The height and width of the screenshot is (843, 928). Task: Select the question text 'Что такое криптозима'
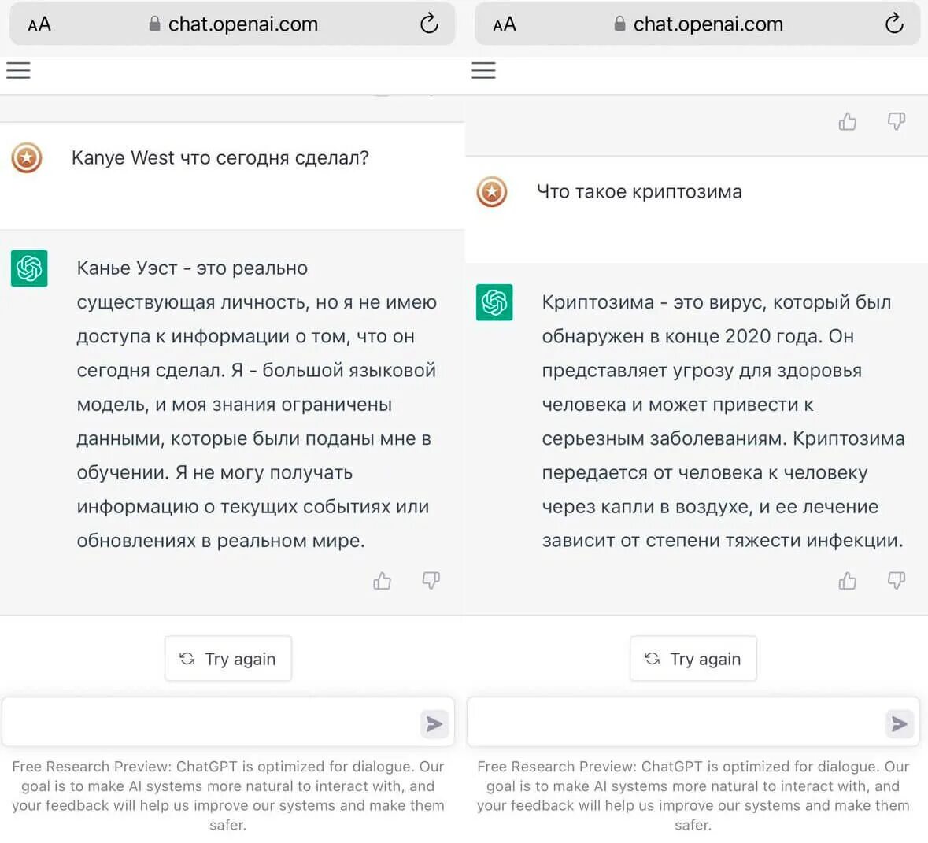coord(639,192)
